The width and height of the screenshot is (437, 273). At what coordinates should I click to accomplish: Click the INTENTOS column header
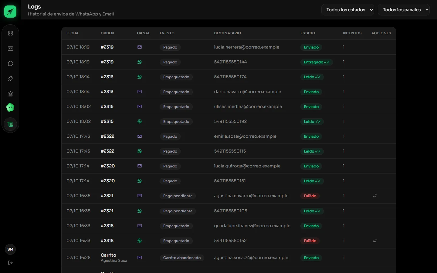click(352, 33)
